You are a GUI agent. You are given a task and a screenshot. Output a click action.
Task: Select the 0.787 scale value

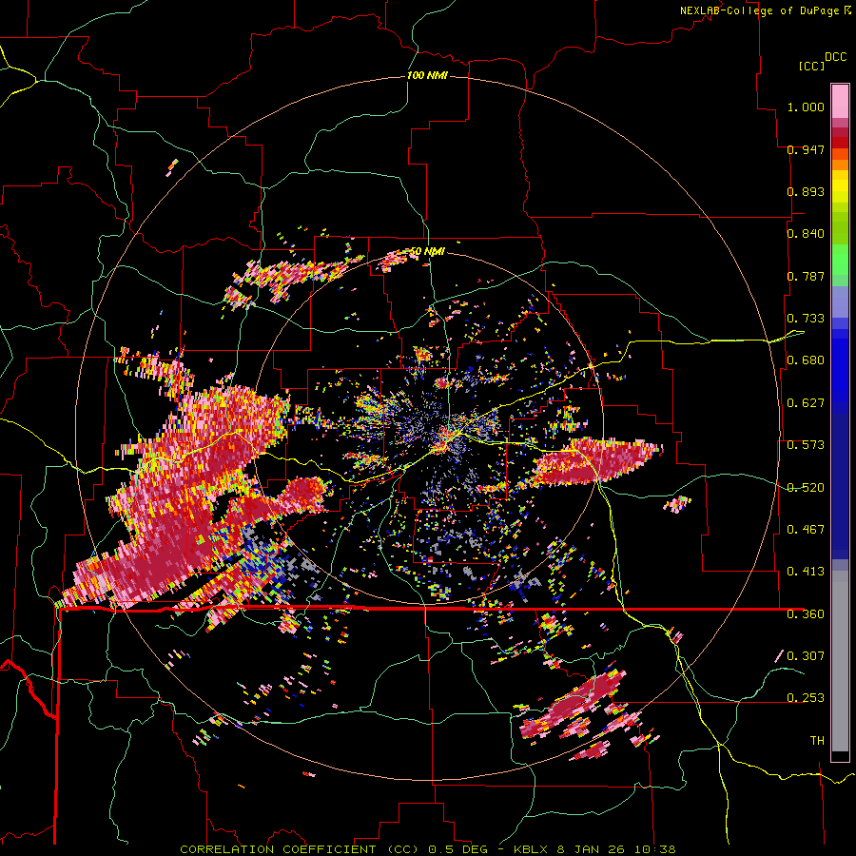(806, 276)
